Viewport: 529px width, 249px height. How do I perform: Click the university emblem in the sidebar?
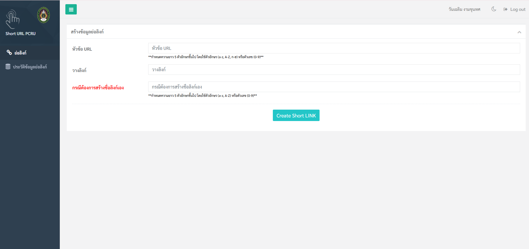(44, 15)
